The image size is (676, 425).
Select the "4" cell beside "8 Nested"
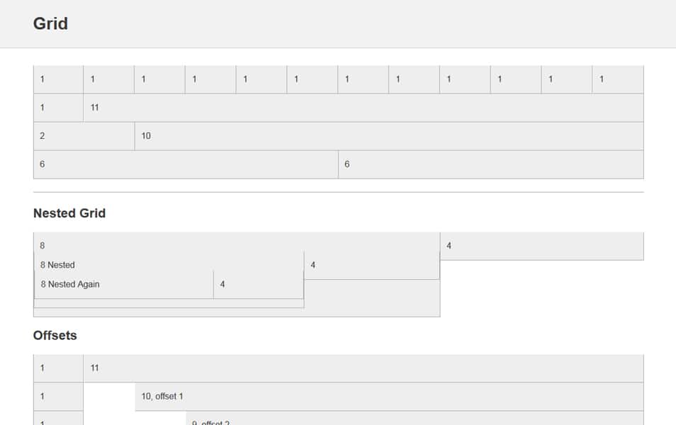[x=371, y=265]
